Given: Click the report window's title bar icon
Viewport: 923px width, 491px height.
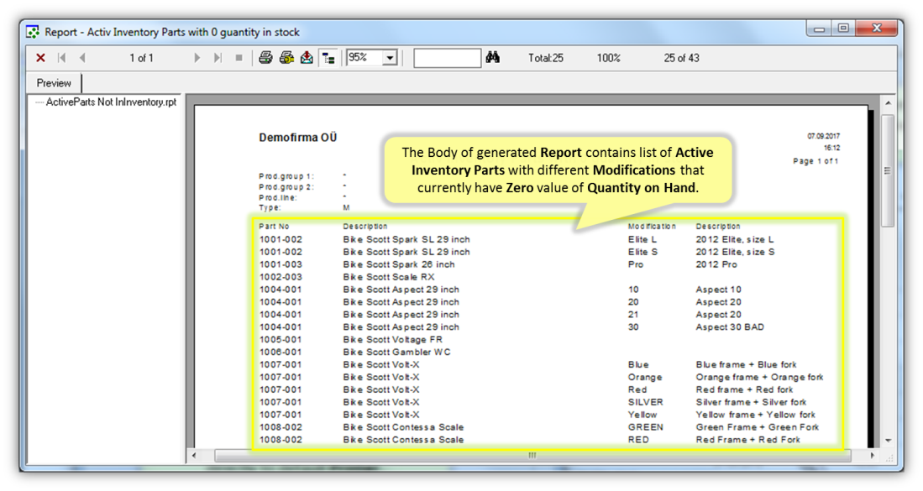Looking at the screenshot, I should [33, 32].
